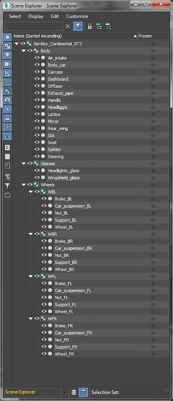Toggle visibility of Body_car object
Viewport: 173px width, 401px height.
point(37,65)
